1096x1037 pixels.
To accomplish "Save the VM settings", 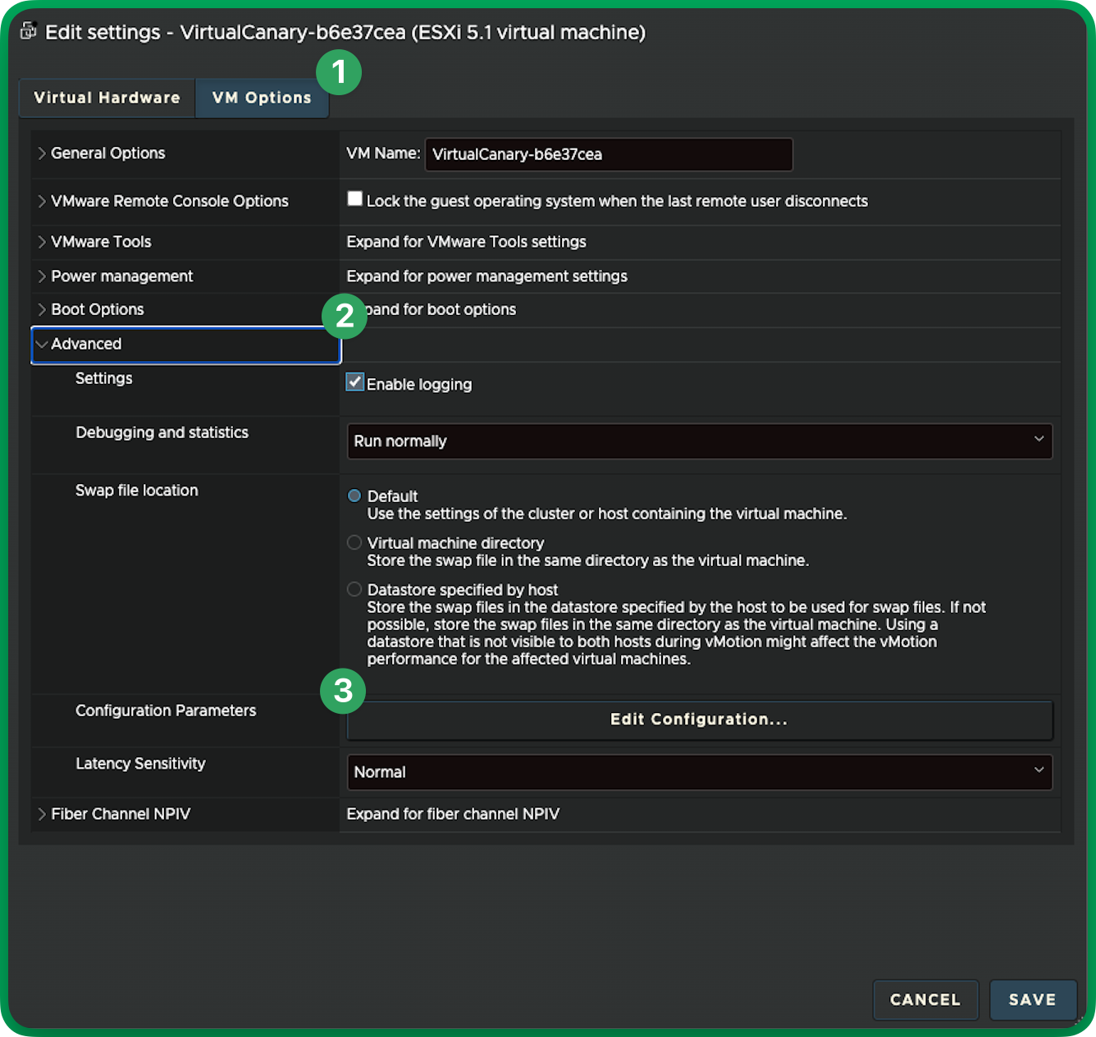I will coord(1033,999).
